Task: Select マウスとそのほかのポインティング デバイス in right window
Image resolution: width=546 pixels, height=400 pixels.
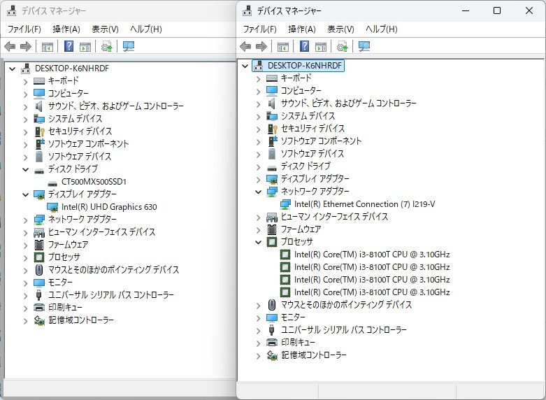Action: click(x=346, y=305)
